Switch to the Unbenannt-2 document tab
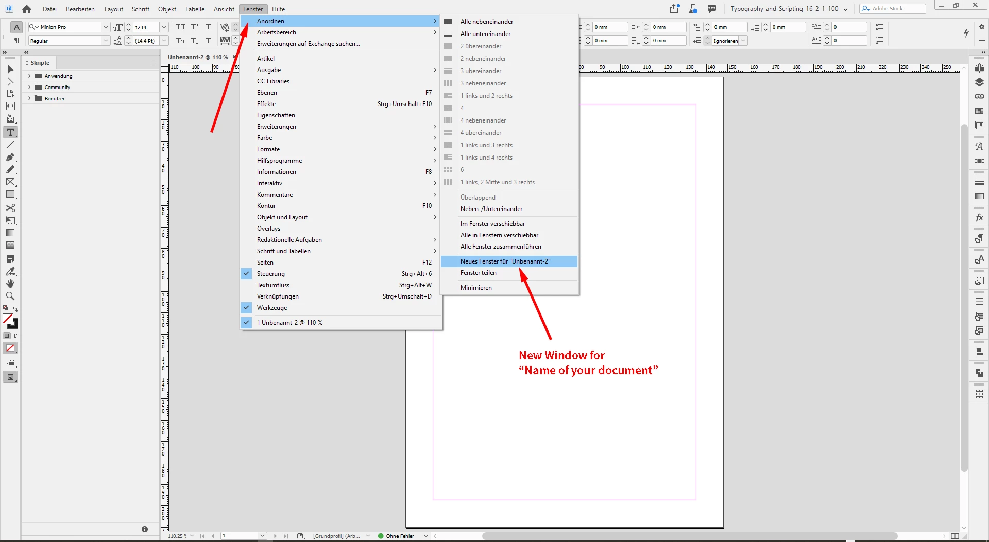 pyautogui.click(x=198, y=57)
